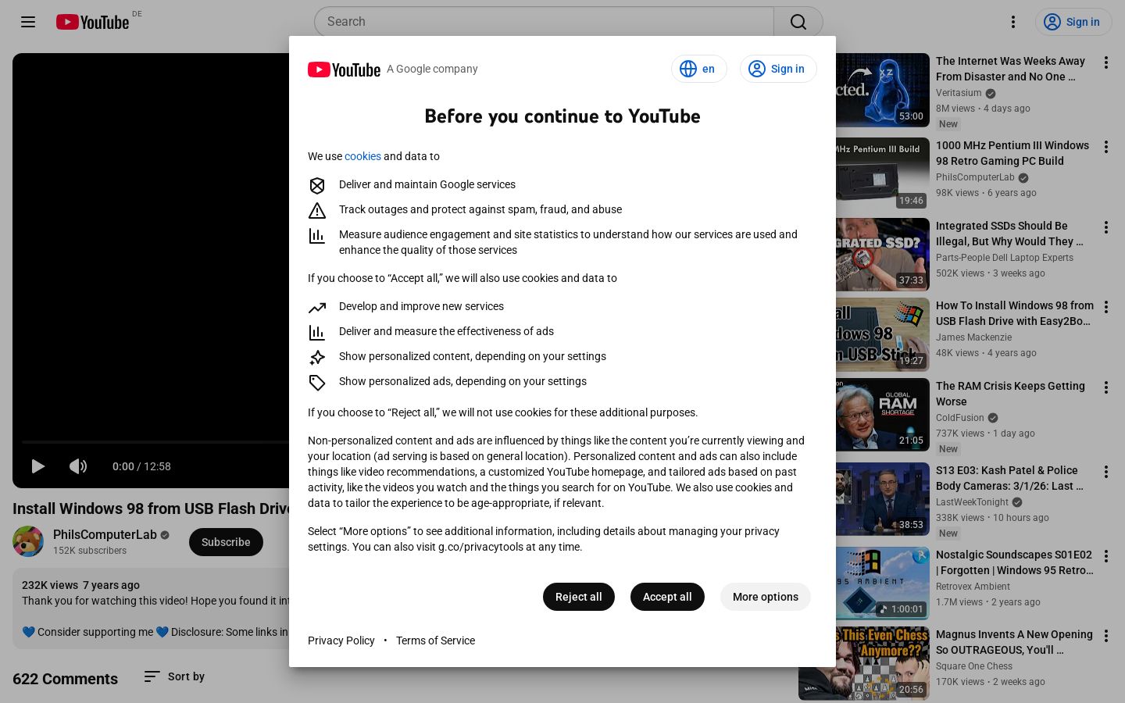Open the Sort by comments dropdown
1125x703 pixels.
point(174,676)
